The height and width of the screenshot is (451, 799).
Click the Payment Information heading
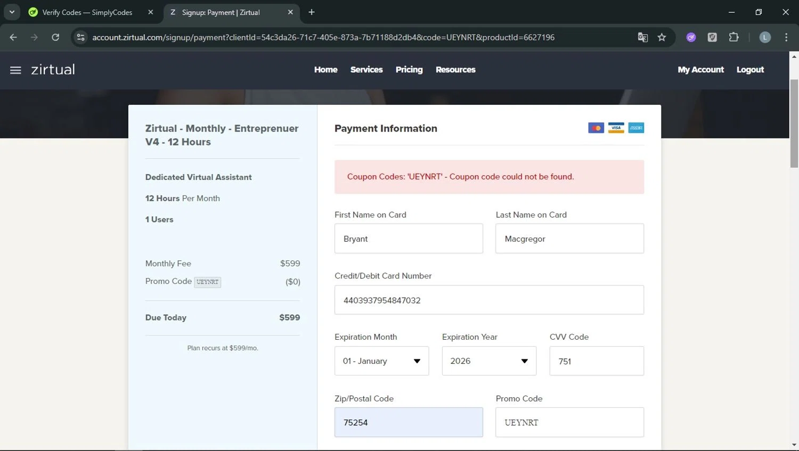[386, 128]
